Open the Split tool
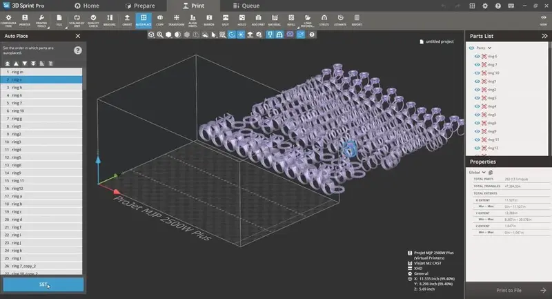The width and height of the screenshot is (552, 299). tap(226, 21)
